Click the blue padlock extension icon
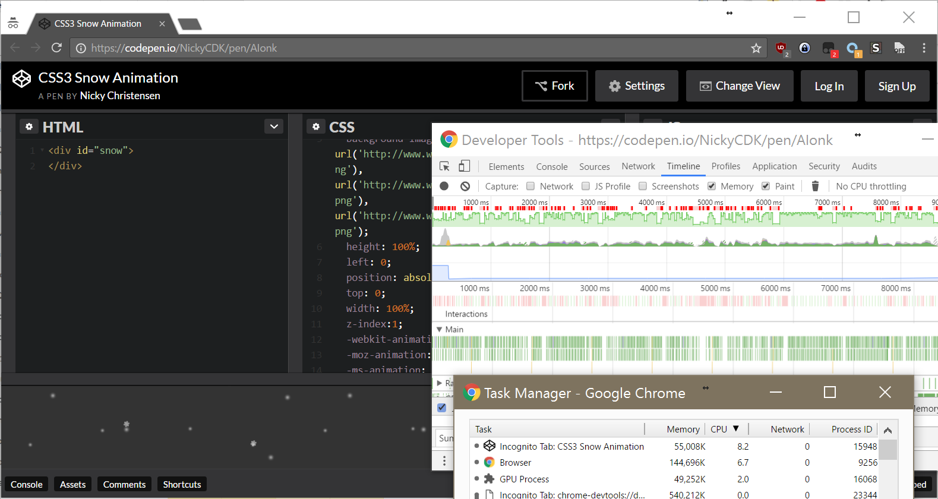Viewport: 938px width, 499px height. [x=804, y=48]
